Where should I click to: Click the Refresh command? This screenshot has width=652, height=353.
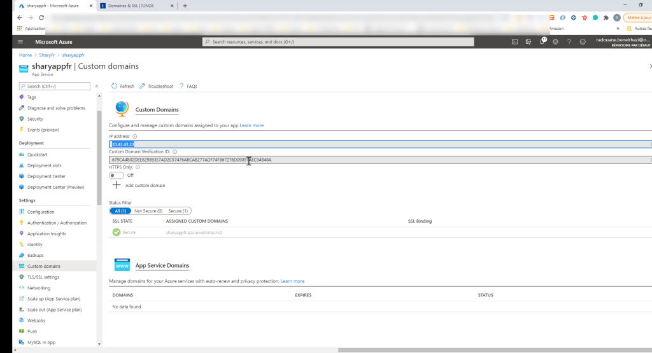123,87
